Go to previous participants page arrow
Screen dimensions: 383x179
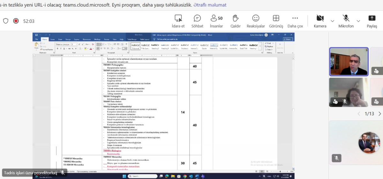click(359, 114)
